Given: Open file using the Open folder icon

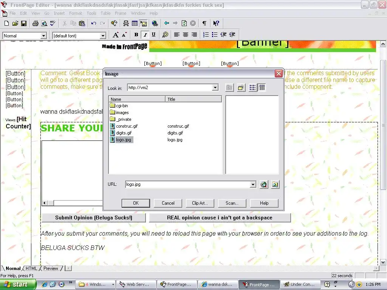Looking at the screenshot, I should click(15, 23).
